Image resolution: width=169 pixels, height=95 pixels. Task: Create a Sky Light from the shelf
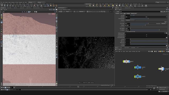[x=117, y=6]
